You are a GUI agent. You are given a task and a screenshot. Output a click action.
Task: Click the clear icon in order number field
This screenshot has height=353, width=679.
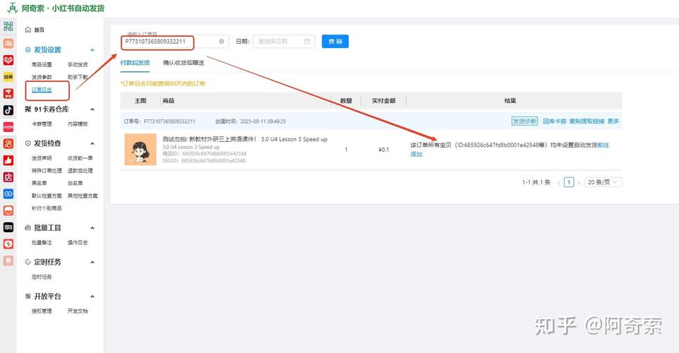coord(221,42)
